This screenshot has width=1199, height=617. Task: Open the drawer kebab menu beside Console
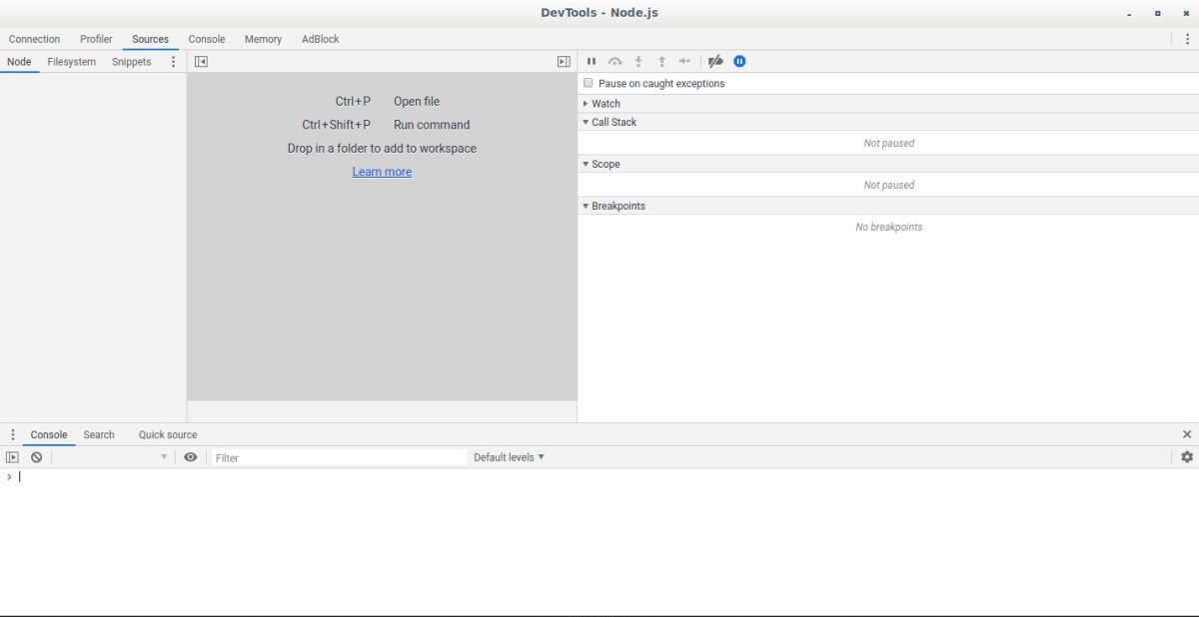click(x=13, y=434)
